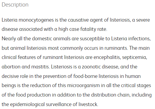Click the phrase 'high case fatality rate'
This screenshot has height=109, width=155.
click(83, 29)
